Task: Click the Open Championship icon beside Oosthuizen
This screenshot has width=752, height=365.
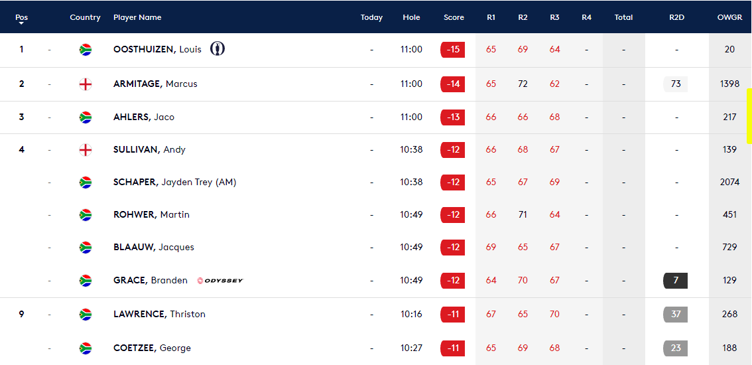Action: [x=218, y=48]
